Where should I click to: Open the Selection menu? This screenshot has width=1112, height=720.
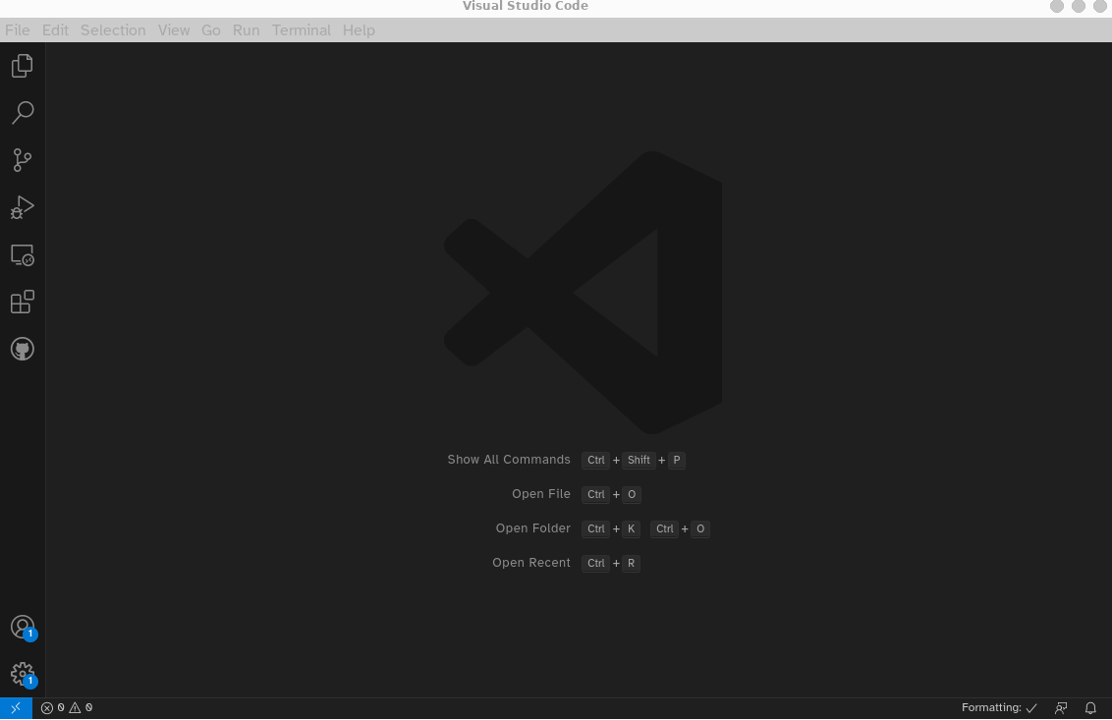[113, 30]
